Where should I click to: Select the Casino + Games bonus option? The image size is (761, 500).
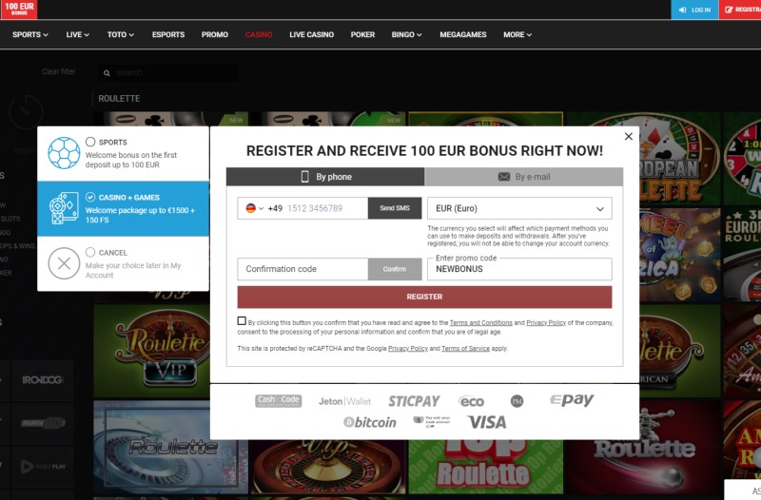pyautogui.click(x=90, y=197)
